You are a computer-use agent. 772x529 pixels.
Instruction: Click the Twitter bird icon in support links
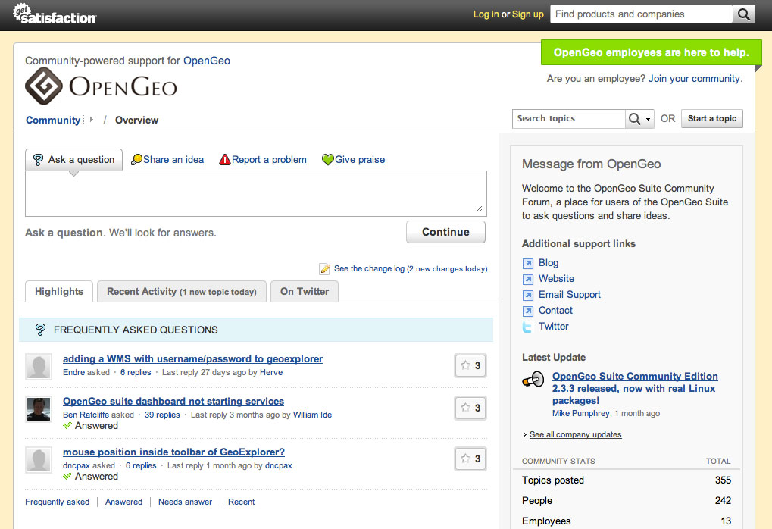click(x=528, y=327)
